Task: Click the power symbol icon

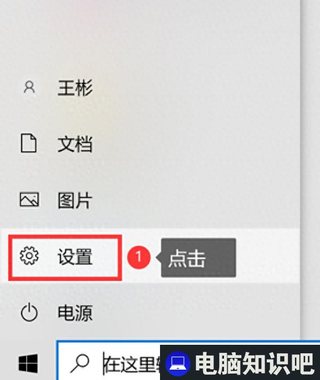Action: coord(29,312)
